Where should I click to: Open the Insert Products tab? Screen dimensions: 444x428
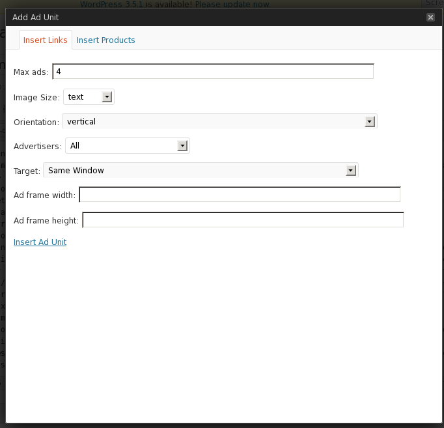[105, 40]
